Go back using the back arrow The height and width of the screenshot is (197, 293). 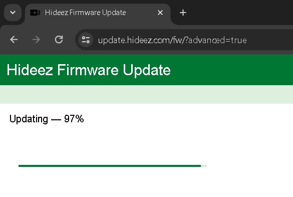14,40
